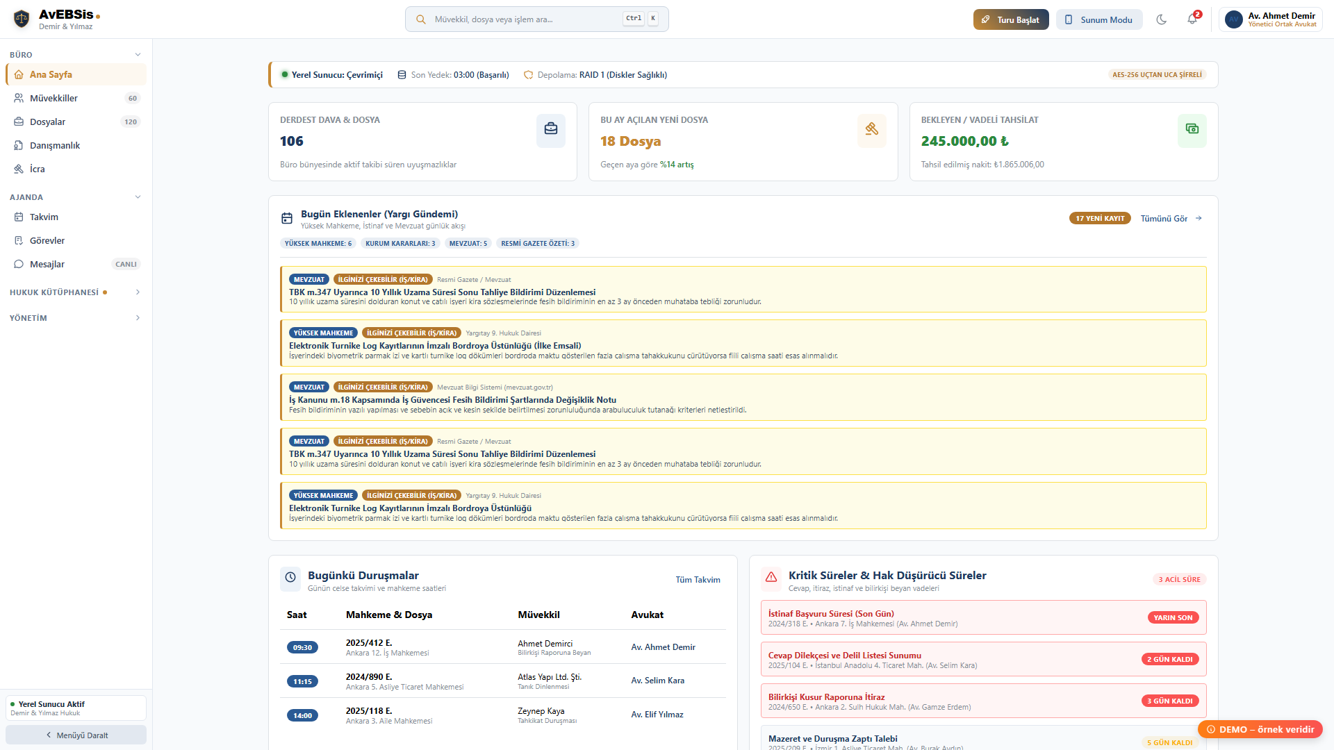This screenshot has width=1334, height=750.
Task: Click cash icon in Tahsilat card
Action: coord(1192,130)
